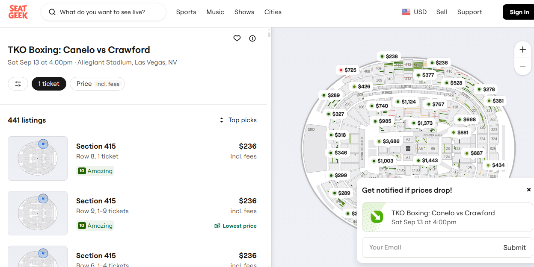
Task: Click the Support link
Action: [469, 12]
